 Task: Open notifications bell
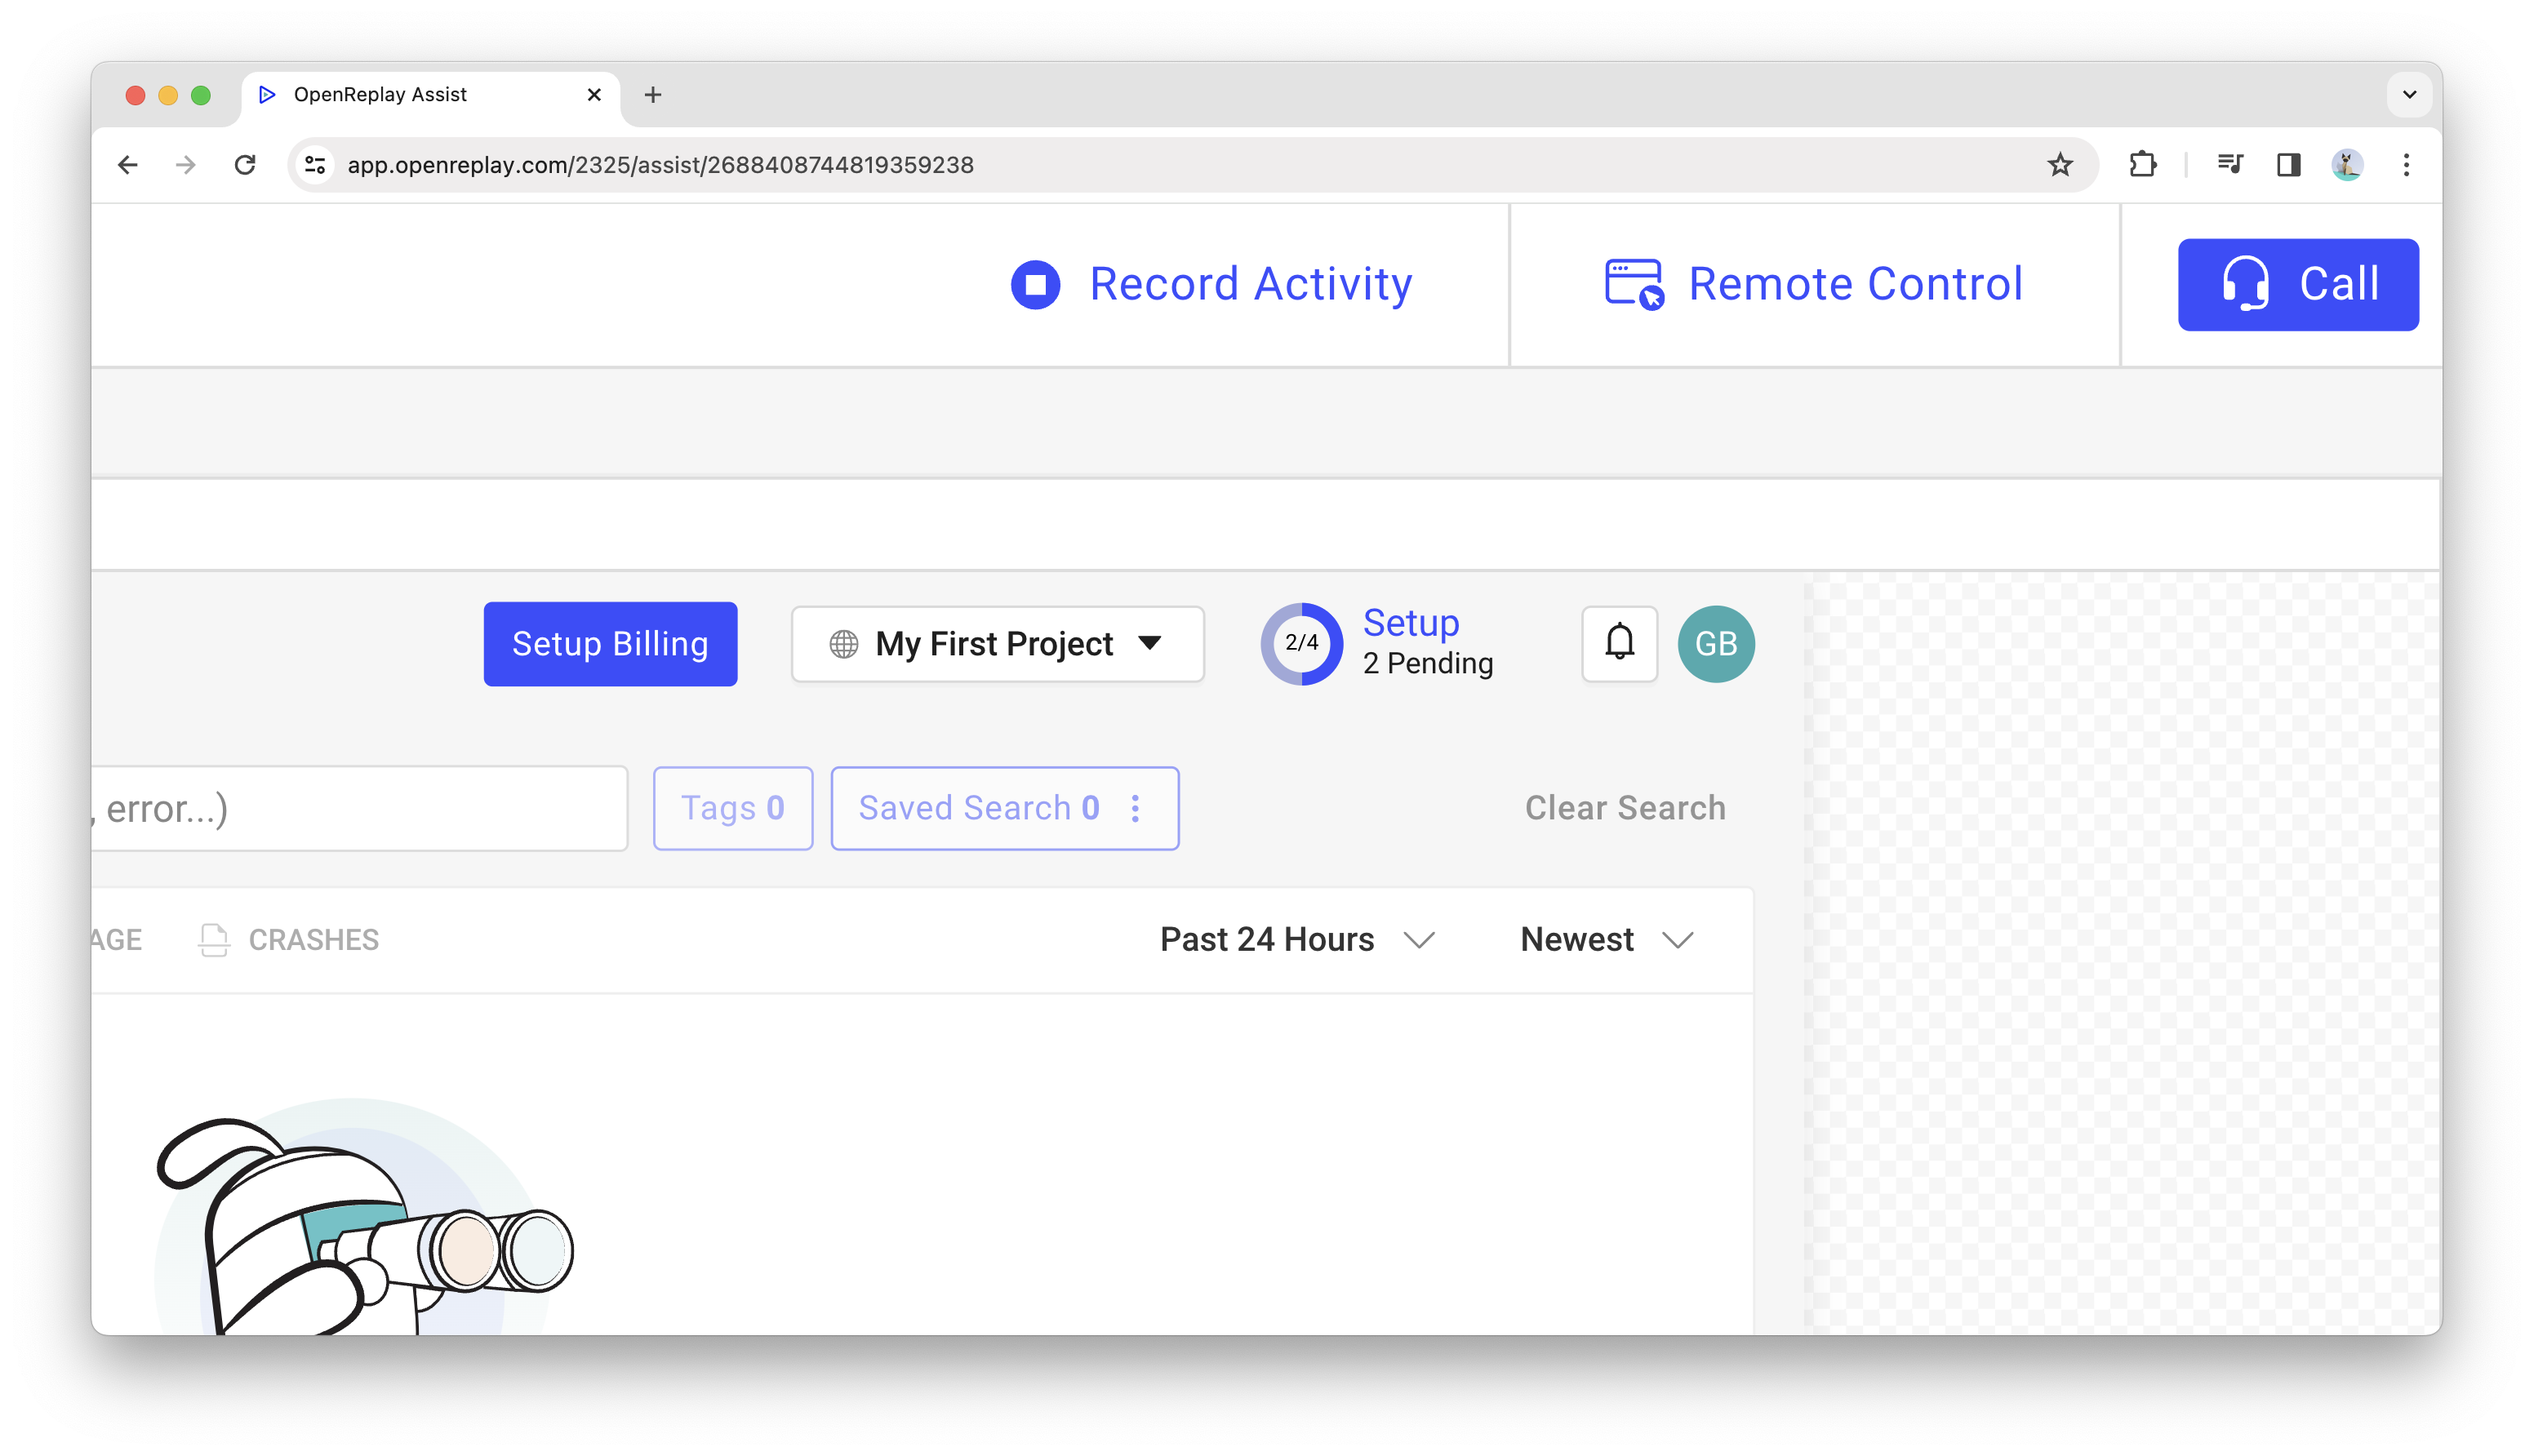click(x=1619, y=643)
